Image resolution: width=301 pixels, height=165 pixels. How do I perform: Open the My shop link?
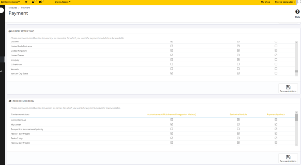[x=265, y=2]
